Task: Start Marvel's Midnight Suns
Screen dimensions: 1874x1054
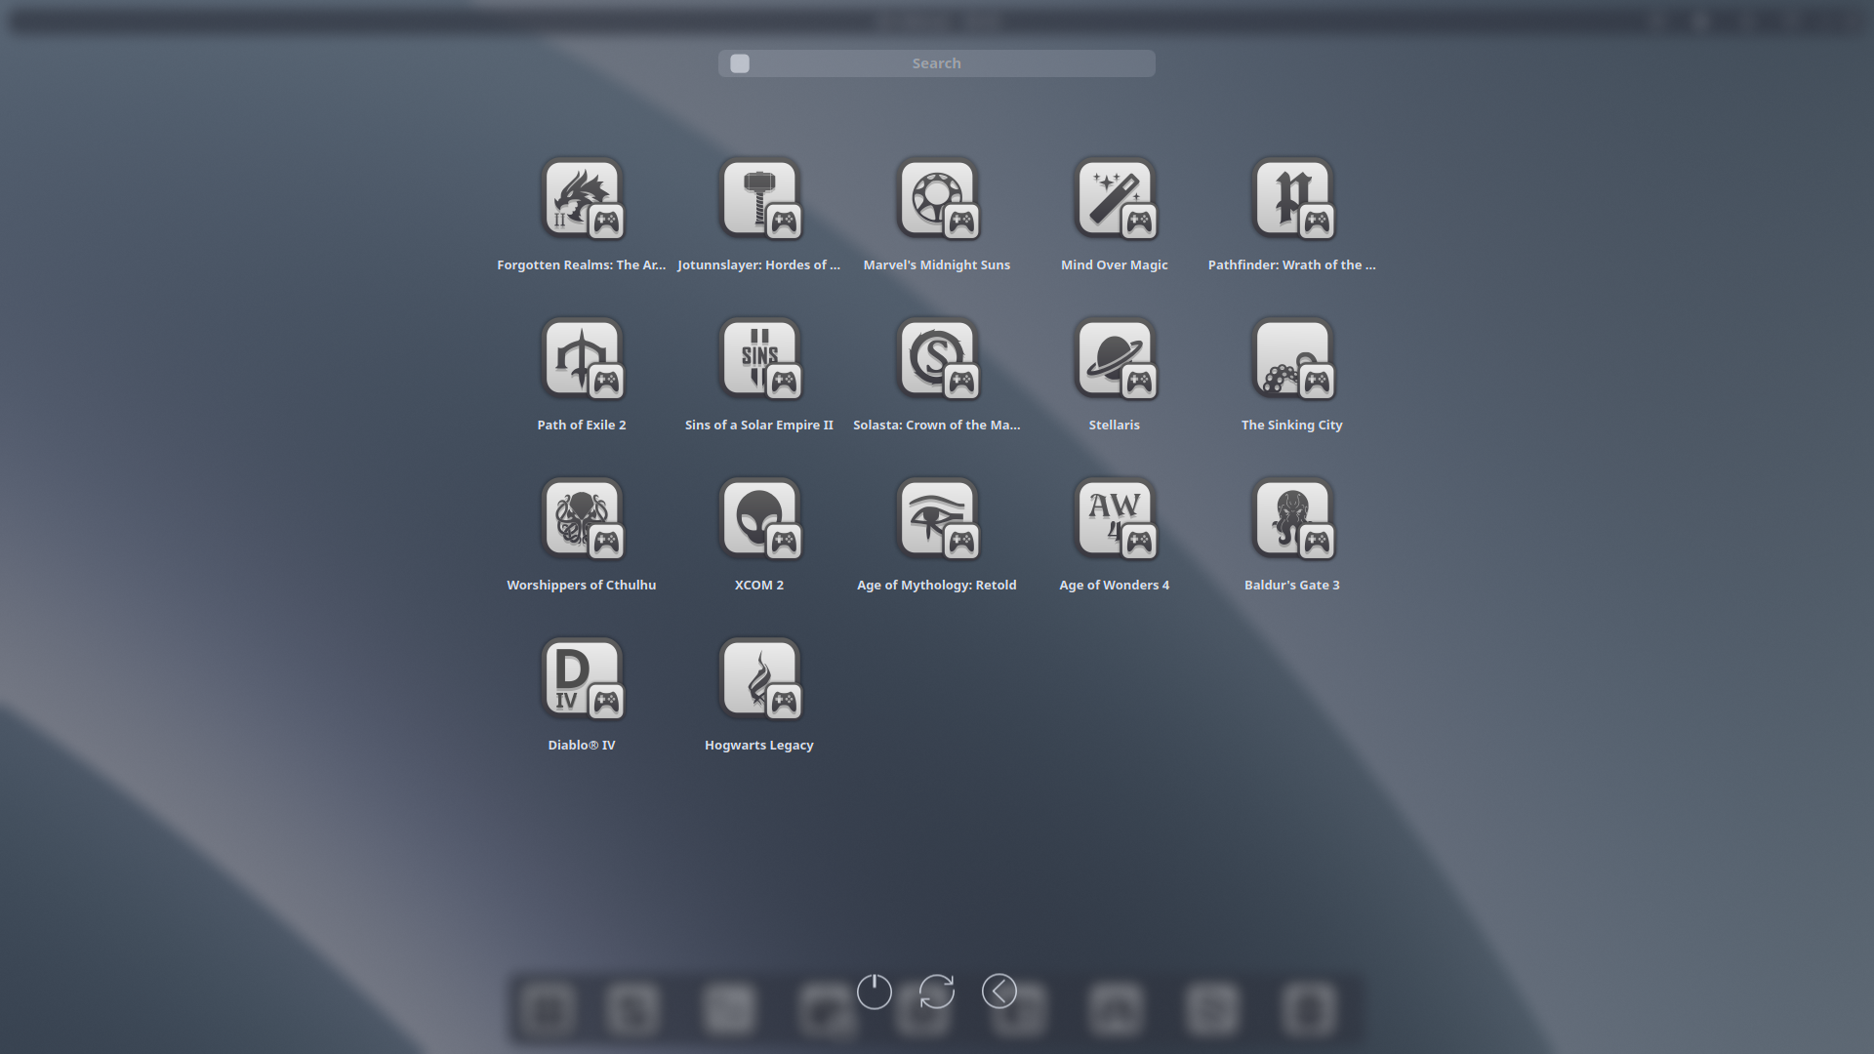Action: tap(937, 198)
